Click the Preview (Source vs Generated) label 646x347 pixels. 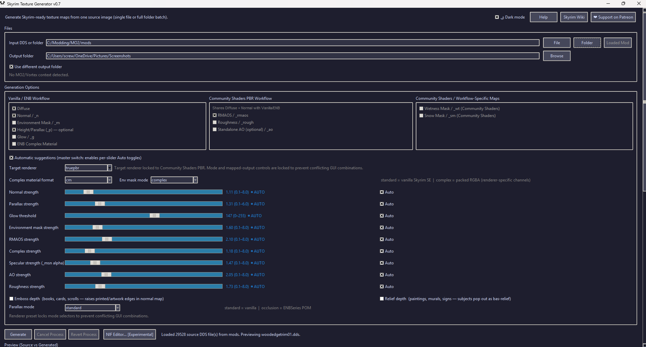pyautogui.click(x=31, y=345)
